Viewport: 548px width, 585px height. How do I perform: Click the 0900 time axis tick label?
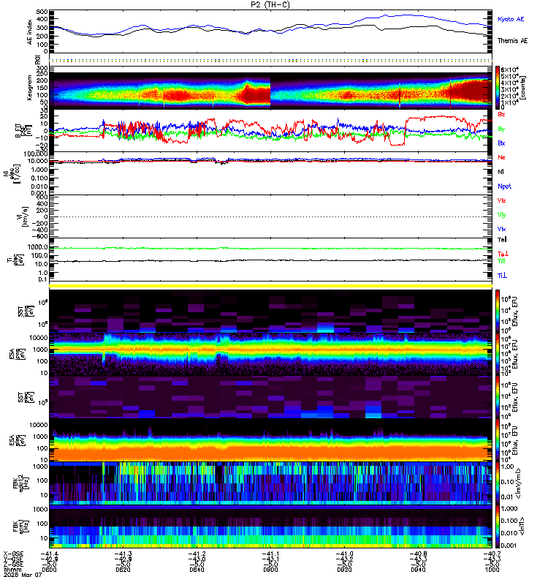[x=270, y=570]
